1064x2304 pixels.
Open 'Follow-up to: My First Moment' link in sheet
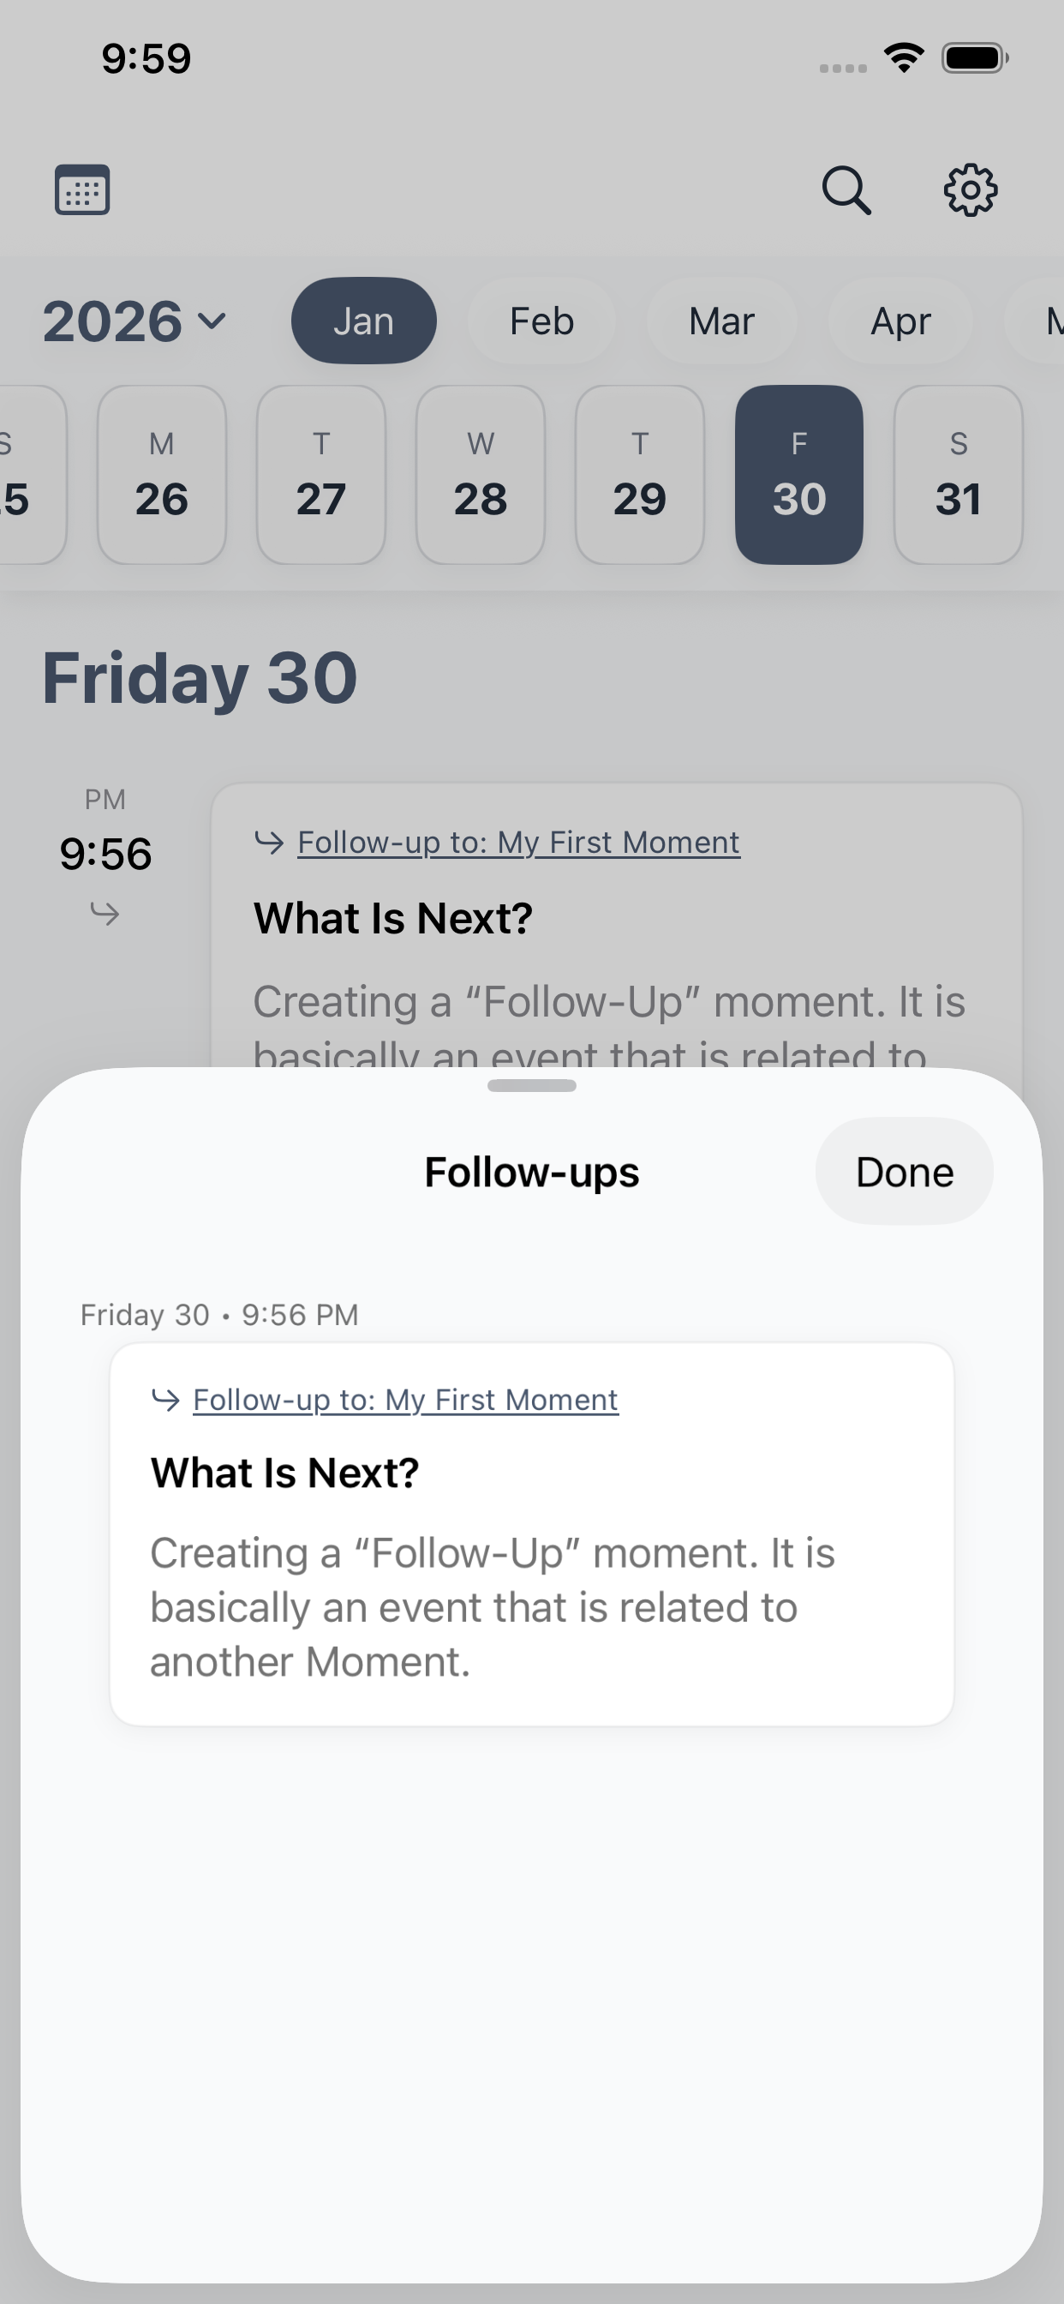tap(405, 1400)
